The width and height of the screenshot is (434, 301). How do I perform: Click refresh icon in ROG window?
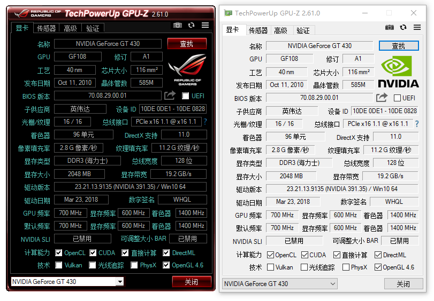[x=191, y=26]
